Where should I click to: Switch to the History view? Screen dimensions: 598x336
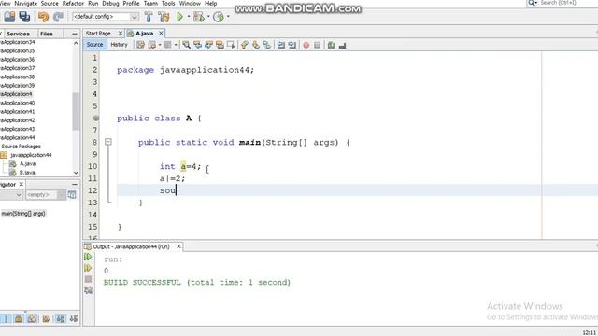pos(119,45)
